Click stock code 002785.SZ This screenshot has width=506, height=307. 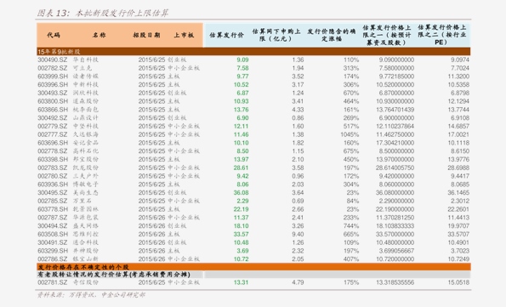tap(52, 201)
